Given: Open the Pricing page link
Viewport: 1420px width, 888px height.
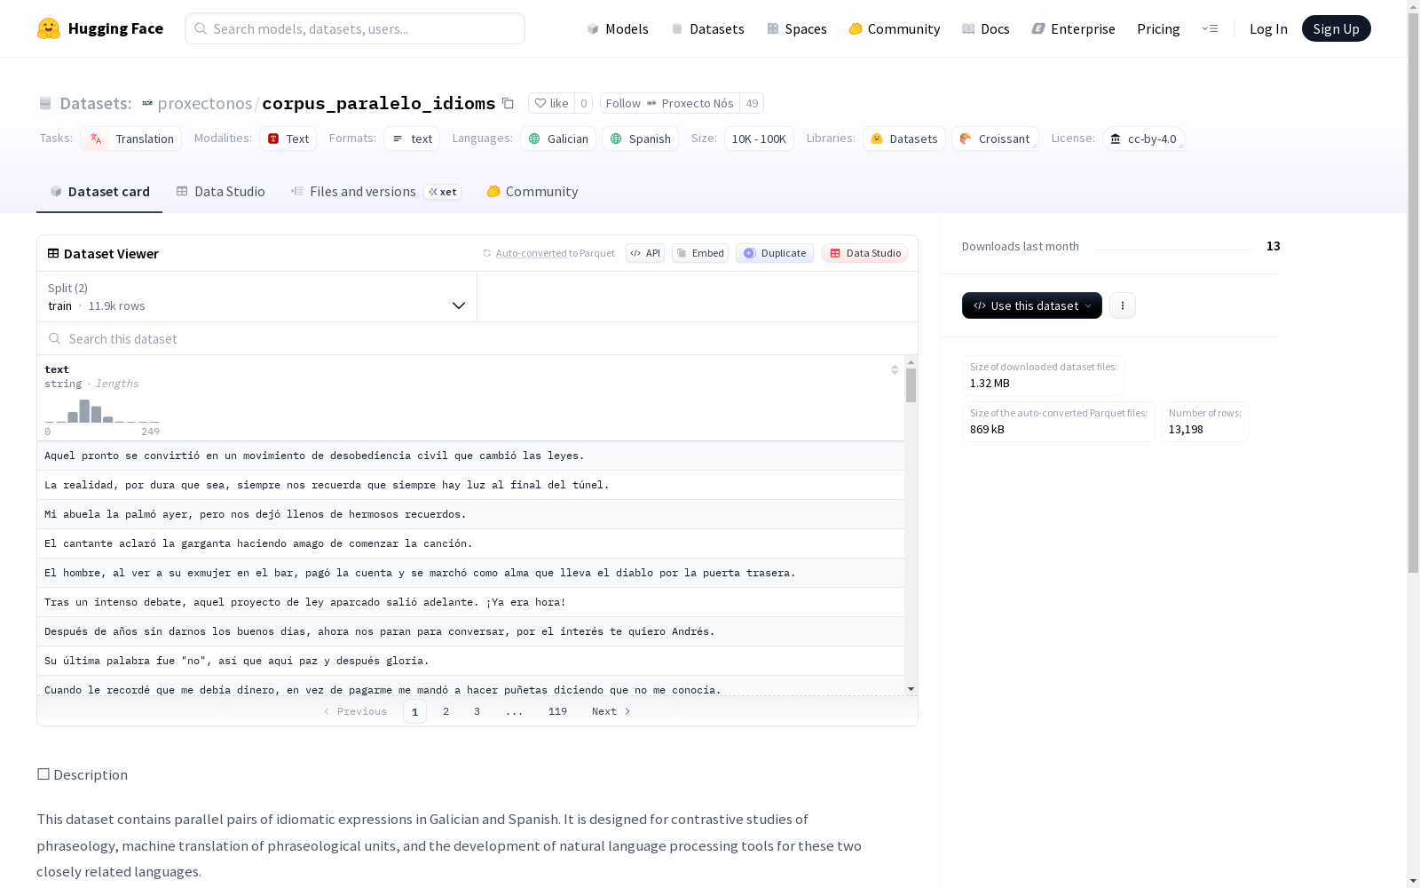Looking at the screenshot, I should (1158, 28).
